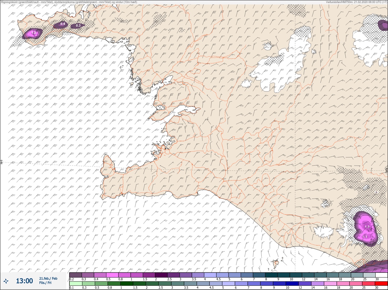This screenshot has height=290, width=388.
Task: Click the 13:00 forecast time label
Action: click(x=24, y=281)
